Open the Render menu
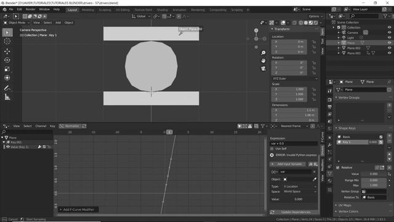Screen dimensions: 394x222 pyautogui.click(x=30, y=9)
